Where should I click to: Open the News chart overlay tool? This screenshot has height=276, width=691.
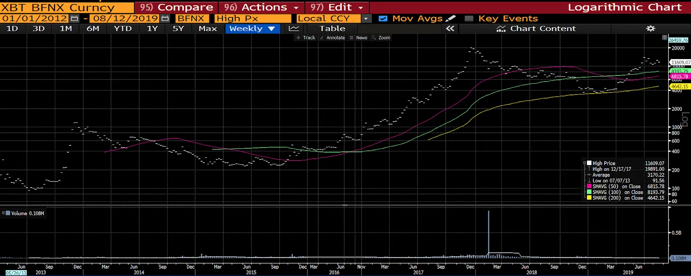tap(358, 38)
